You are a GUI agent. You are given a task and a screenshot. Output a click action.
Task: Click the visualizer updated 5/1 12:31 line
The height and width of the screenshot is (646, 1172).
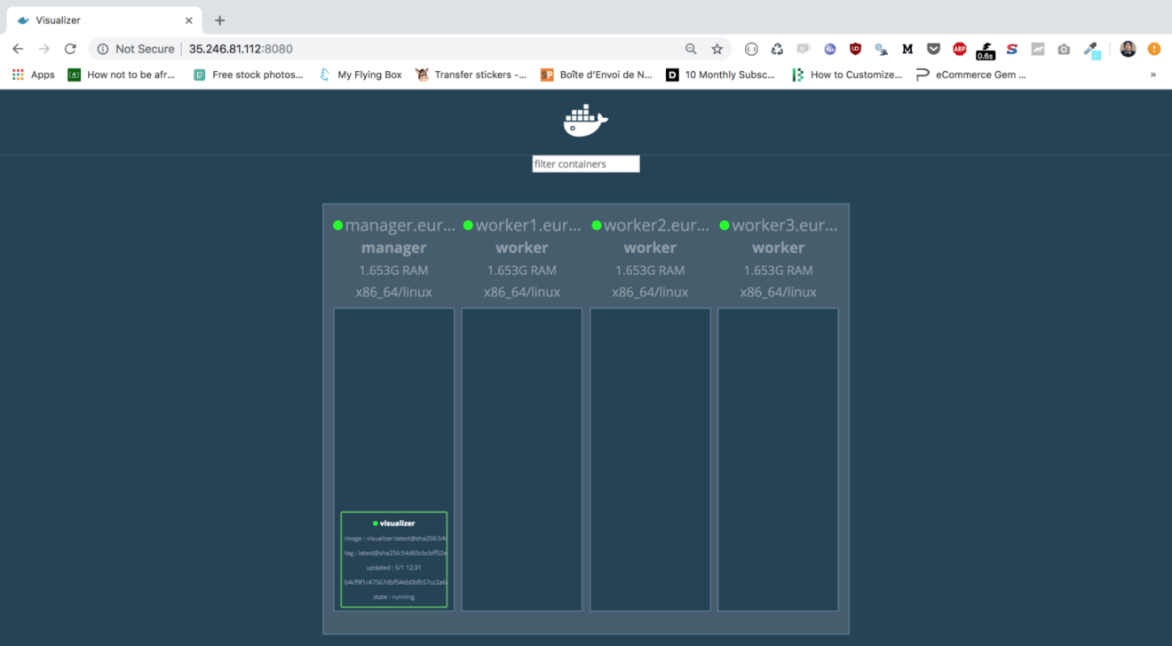(x=393, y=568)
